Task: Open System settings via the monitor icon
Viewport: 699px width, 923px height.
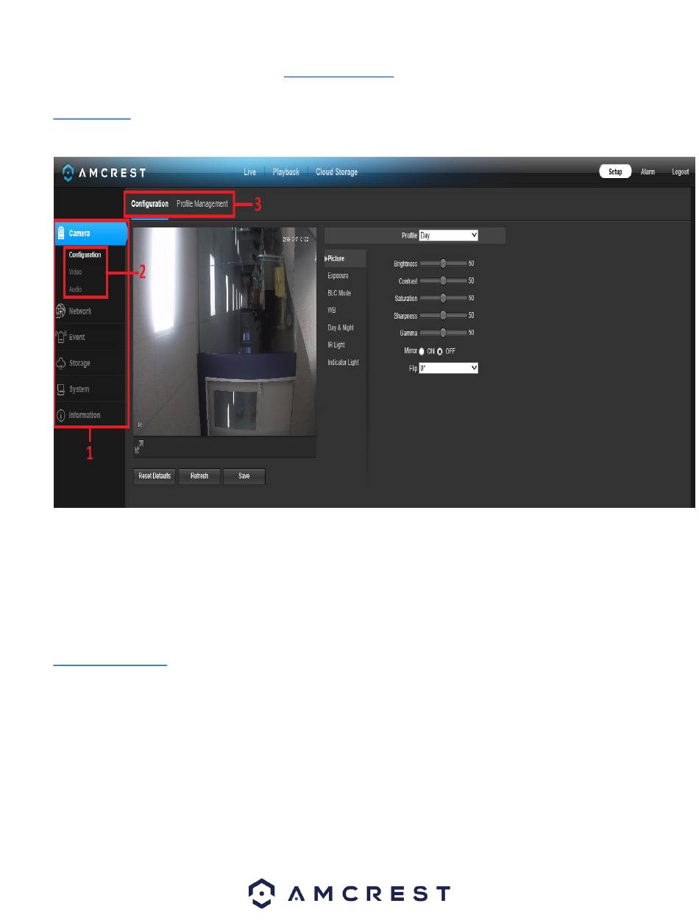Action: 61,389
